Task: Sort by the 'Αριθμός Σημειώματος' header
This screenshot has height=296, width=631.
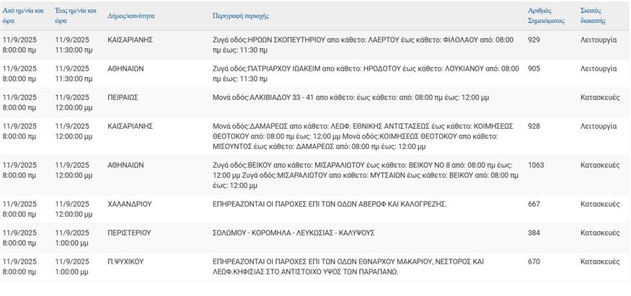Action: (540, 15)
